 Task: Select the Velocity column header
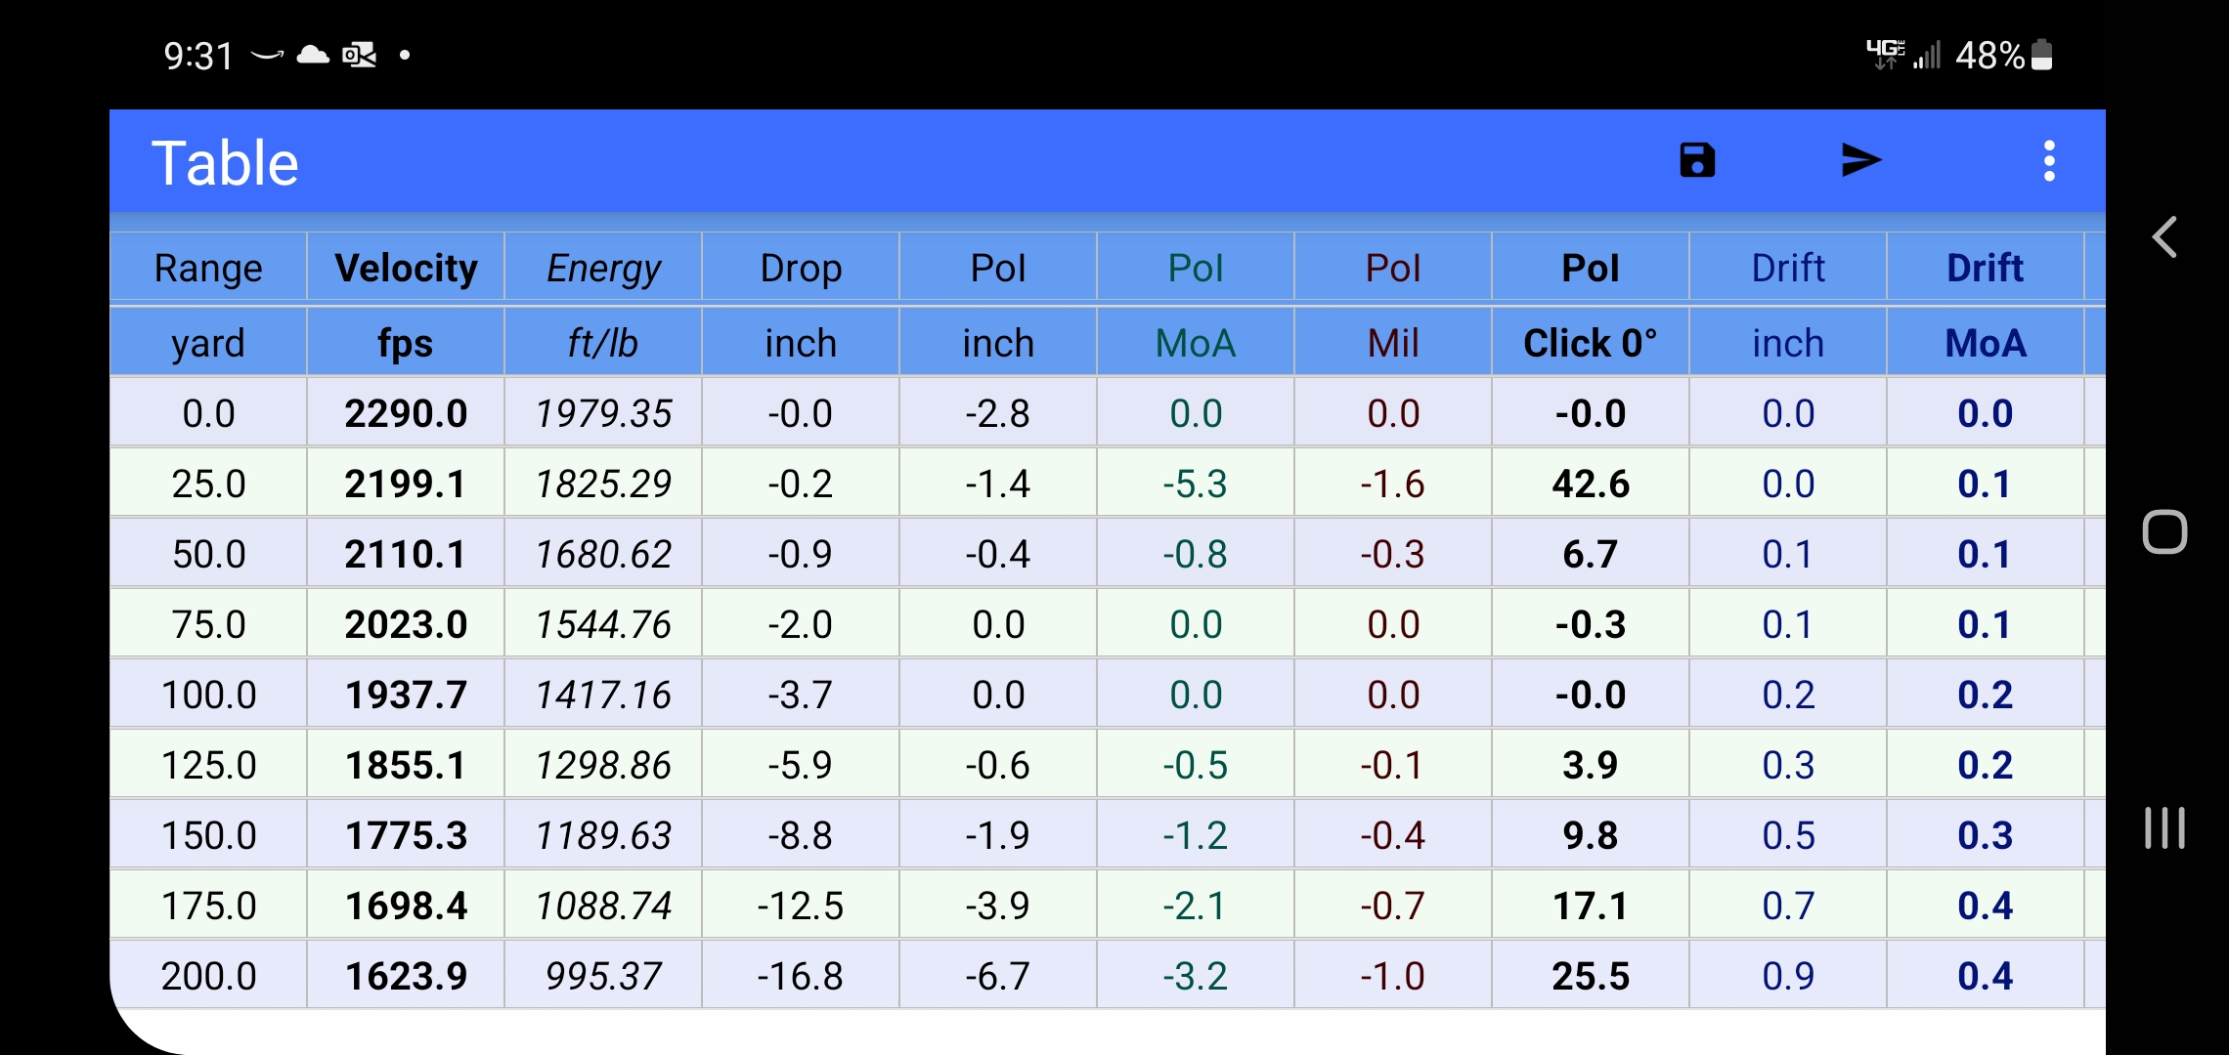click(406, 268)
